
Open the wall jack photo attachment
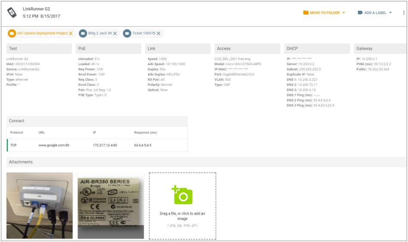point(40,205)
